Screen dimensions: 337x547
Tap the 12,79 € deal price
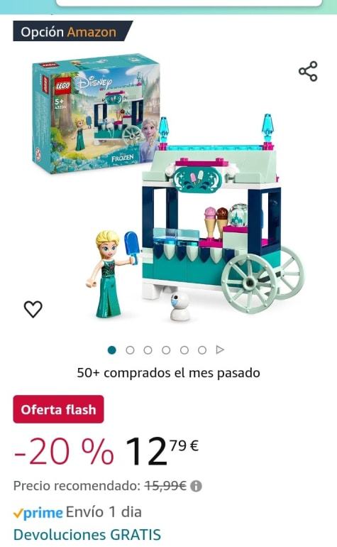pyautogui.click(x=162, y=451)
